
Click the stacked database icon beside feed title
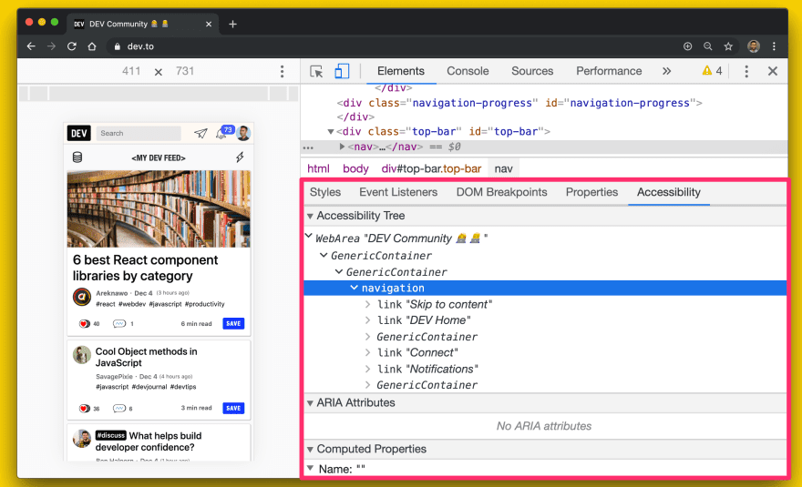point(77,157)
